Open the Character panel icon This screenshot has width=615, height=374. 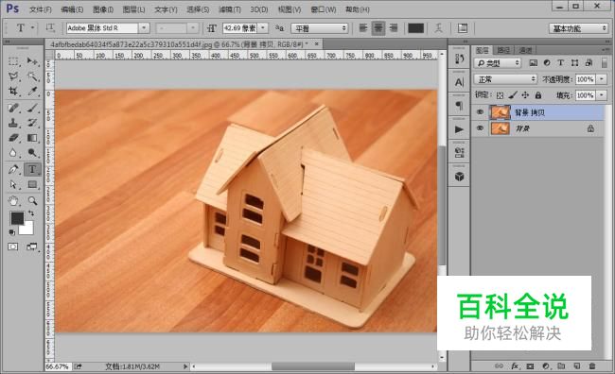[x=459, y=82]
